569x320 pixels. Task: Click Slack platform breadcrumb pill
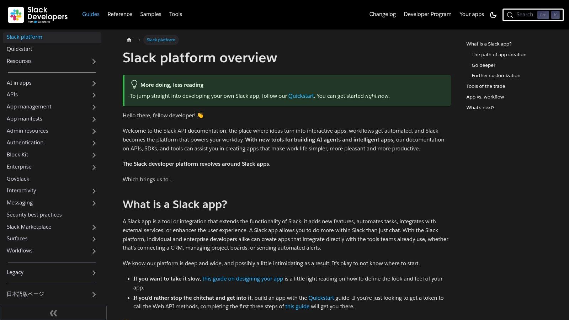(161, 40)
